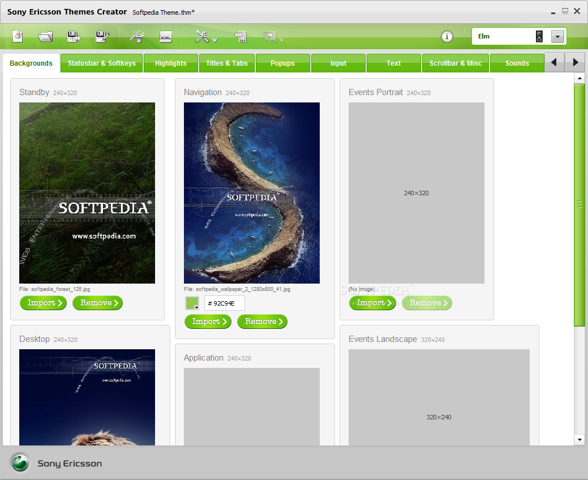Switch to the Text tab
This screenshot has width=588, height=480.
(x=394, y=63)
